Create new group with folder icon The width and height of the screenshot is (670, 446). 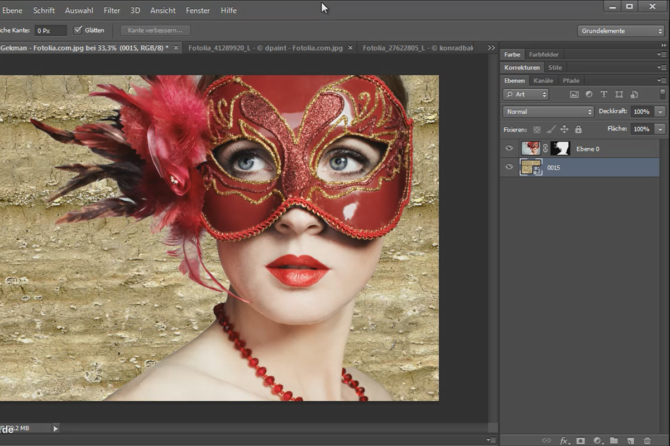614,440
